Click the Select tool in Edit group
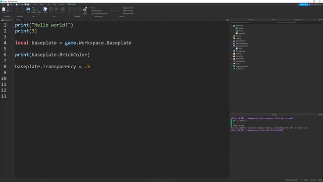The width and height of the screenshot is (323, 182). (x=39, y=10)
